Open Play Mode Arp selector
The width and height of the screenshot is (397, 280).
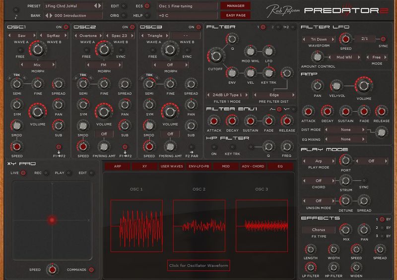[318, 161]
